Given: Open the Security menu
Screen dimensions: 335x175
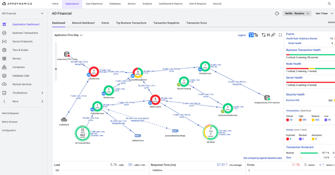Looking at the screenshot, I should [217, 4].
